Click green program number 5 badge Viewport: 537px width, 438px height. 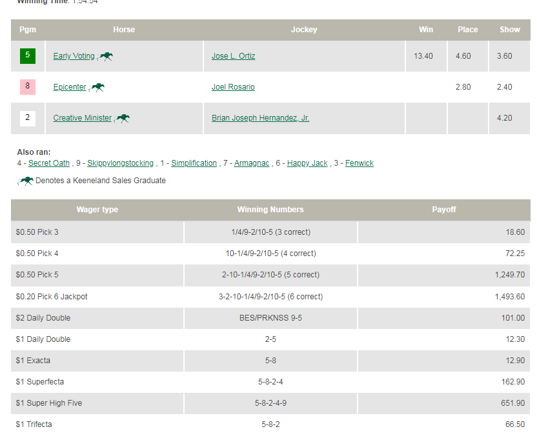tap(28, 56)
